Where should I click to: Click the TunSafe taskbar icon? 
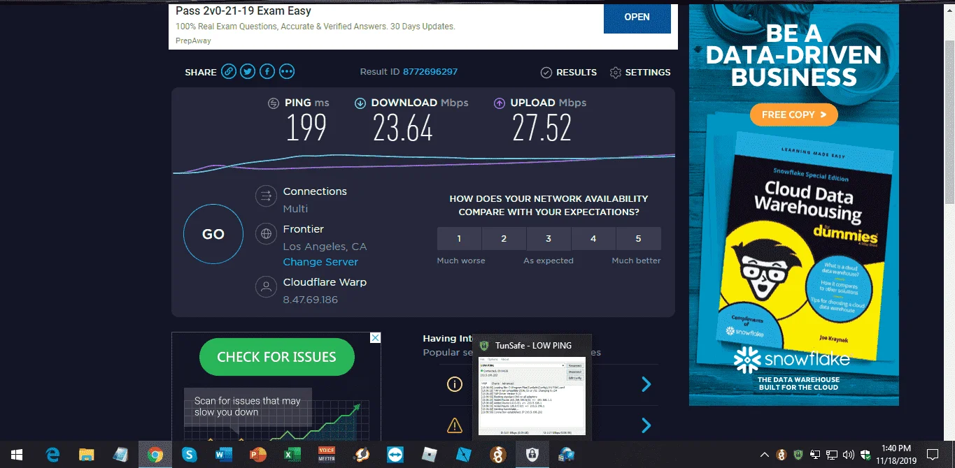point(532,455)
